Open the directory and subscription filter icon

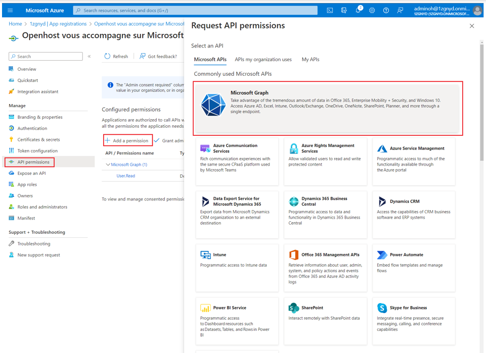344,11
